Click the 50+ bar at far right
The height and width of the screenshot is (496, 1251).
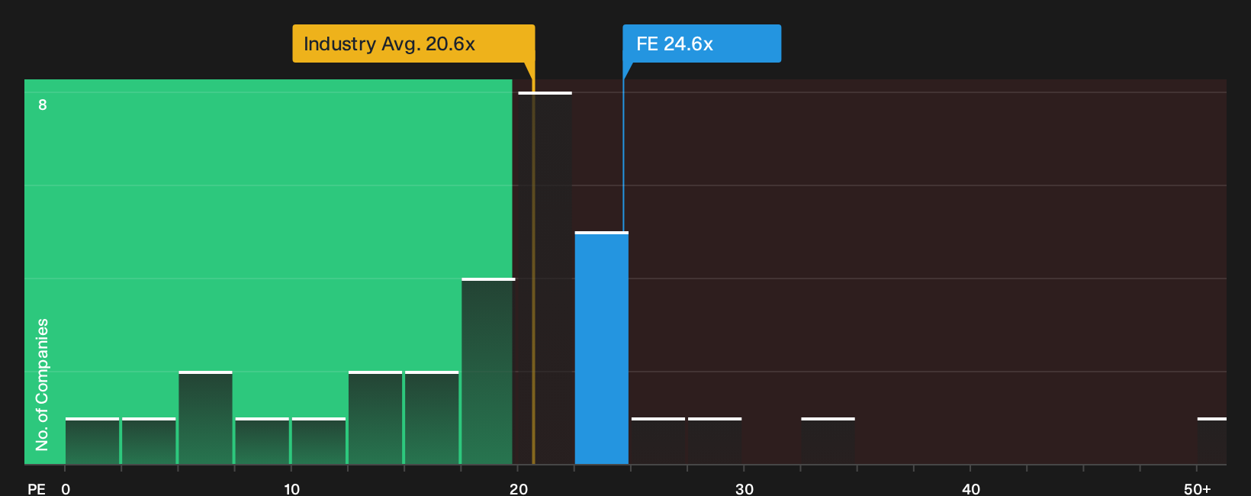pos(1212,441)
